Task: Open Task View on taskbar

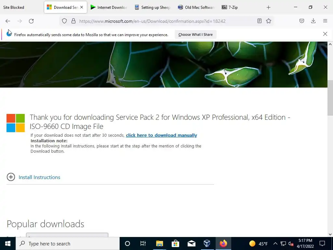Action: click(143, 243)
